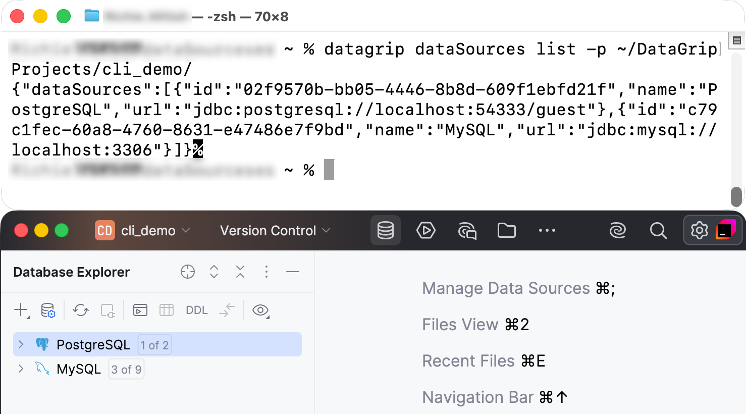746x414 pixels.
Task: Click the CD project badge icon
Action: pos(105,231)
